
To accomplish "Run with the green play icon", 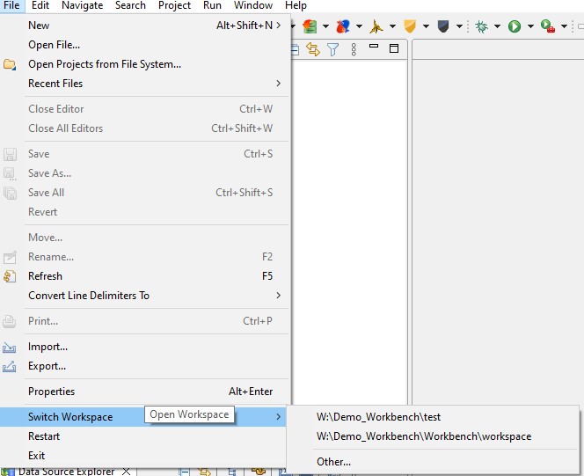I will pyautogui.click(x=515, y=26).
